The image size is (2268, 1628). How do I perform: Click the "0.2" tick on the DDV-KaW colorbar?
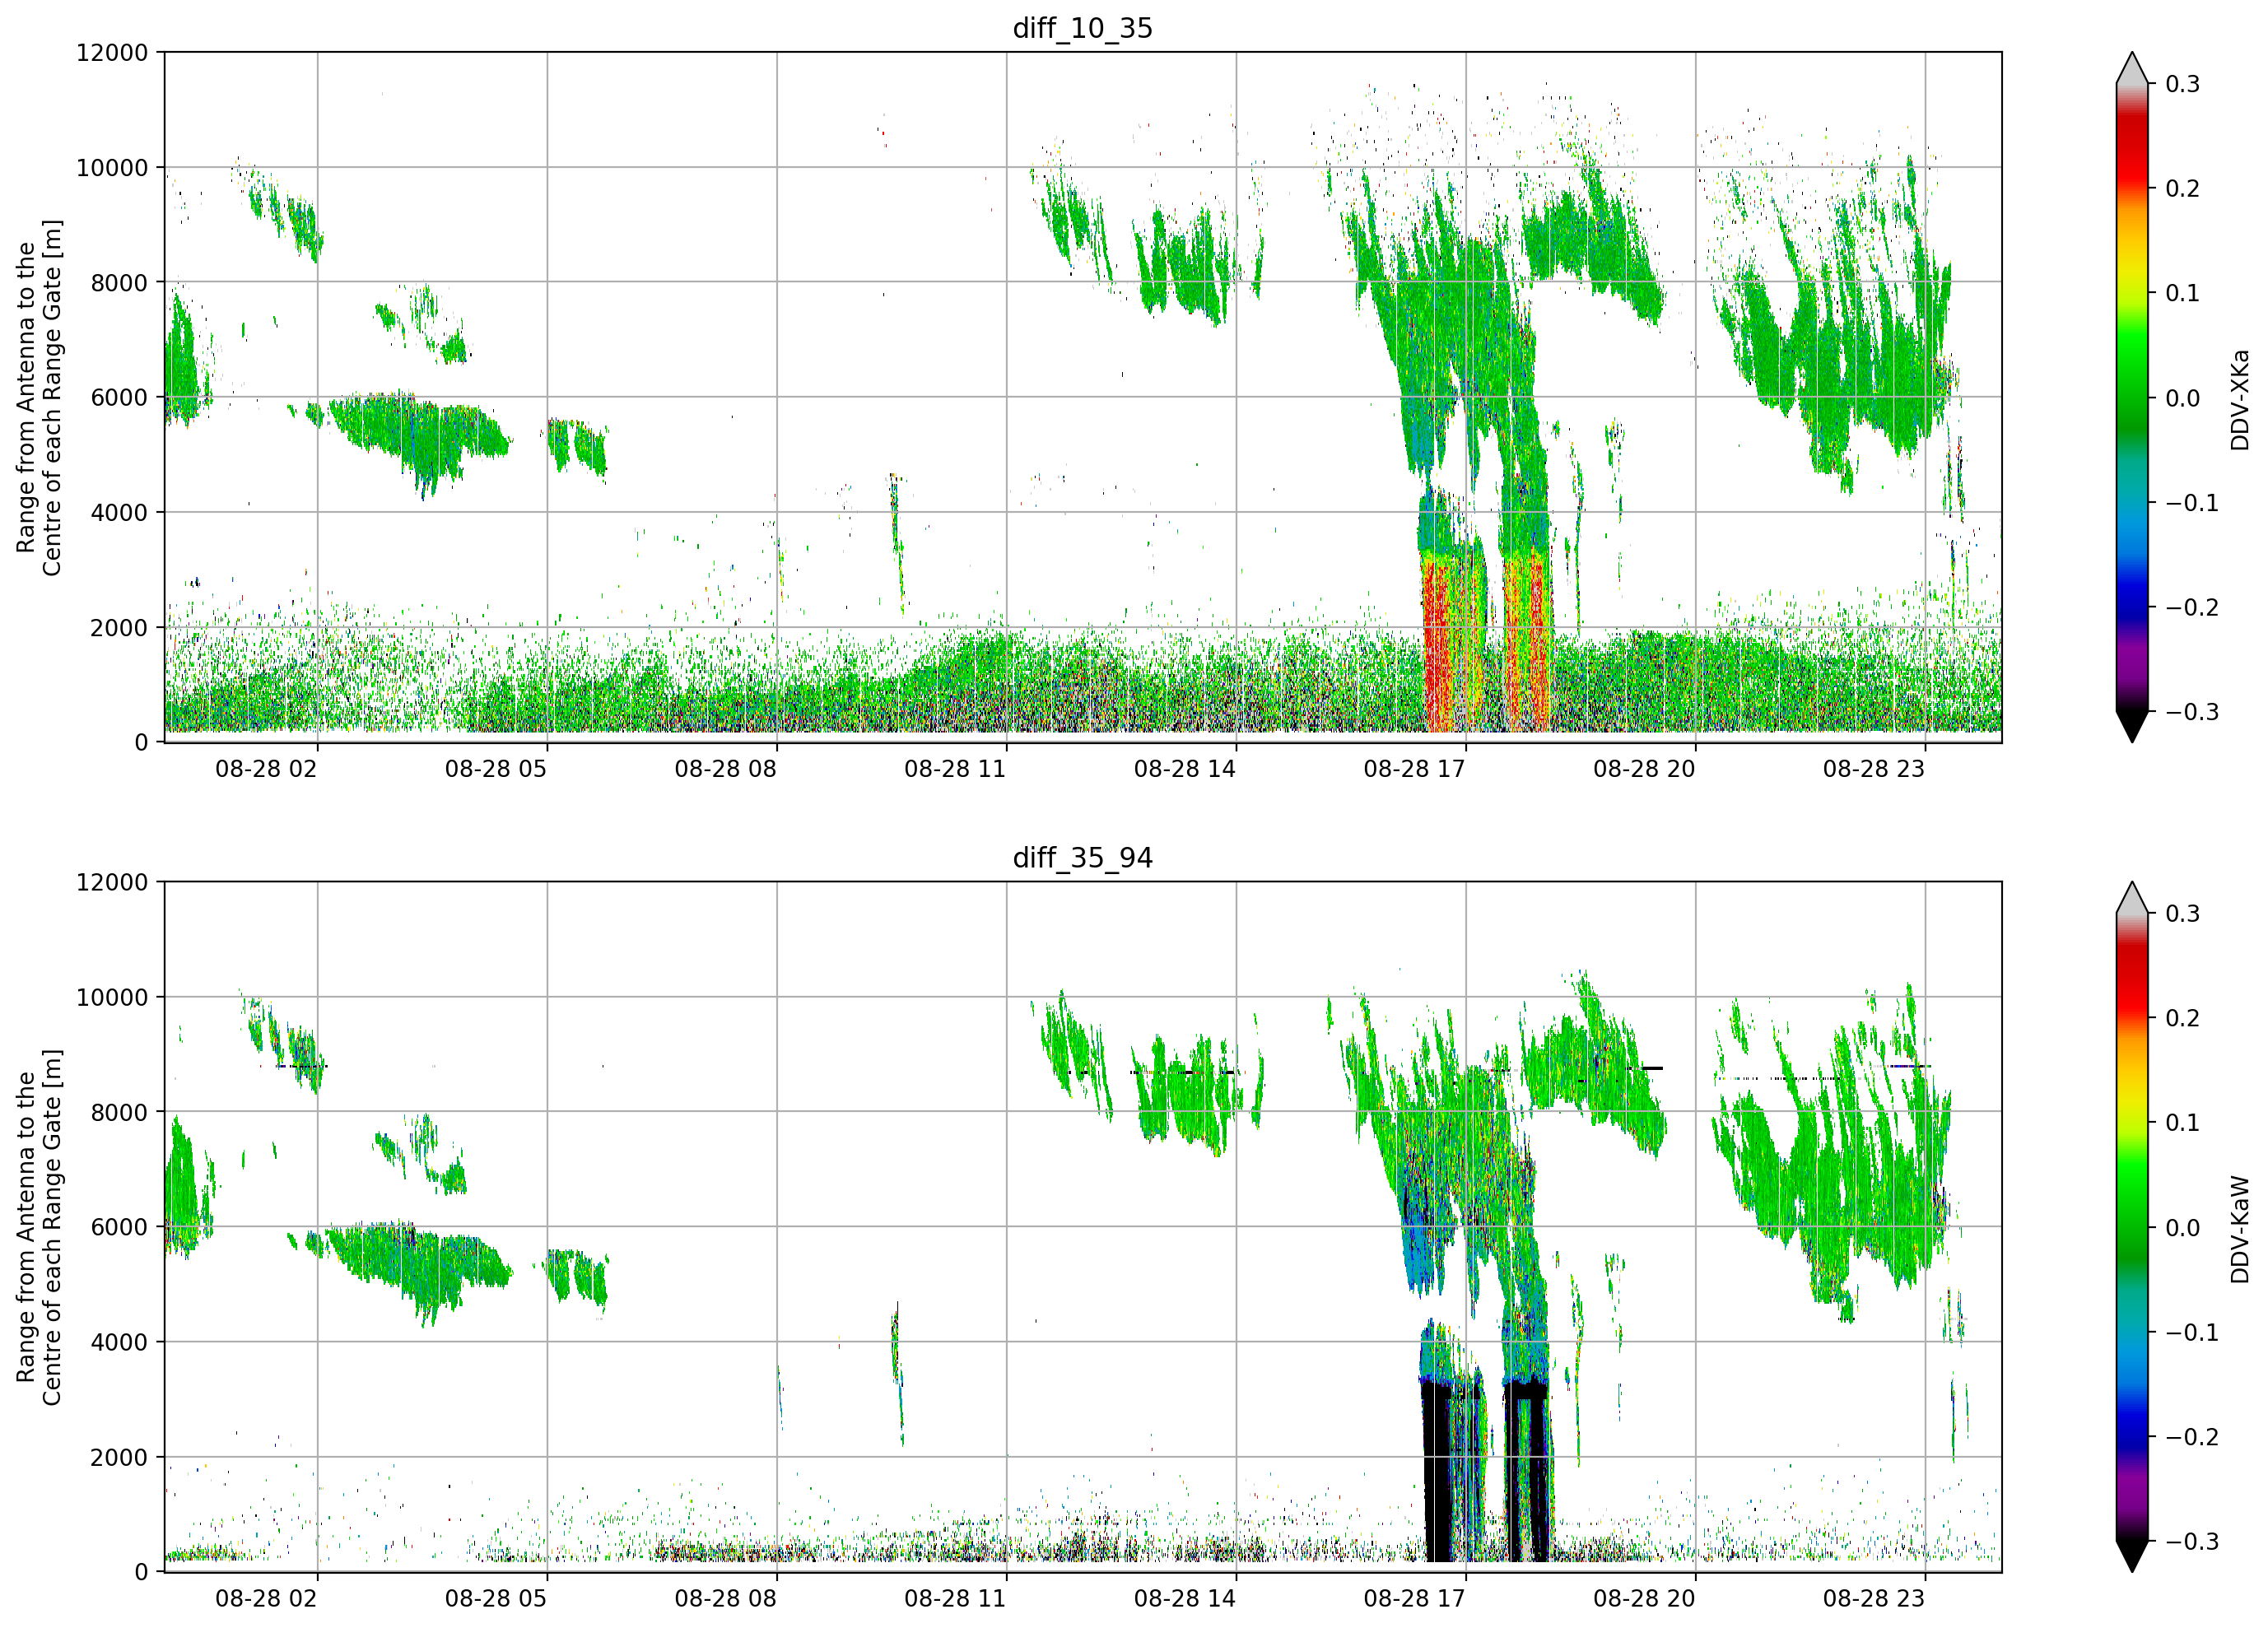2182,1018
